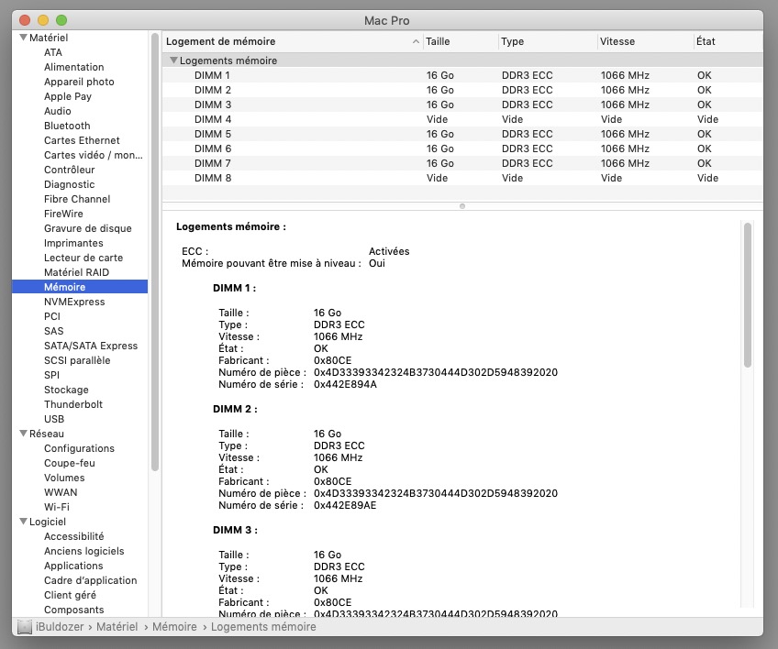Viewport: 778px width, 649px height.
Task: Open the Bluetooth category
Action: (67, 126)
